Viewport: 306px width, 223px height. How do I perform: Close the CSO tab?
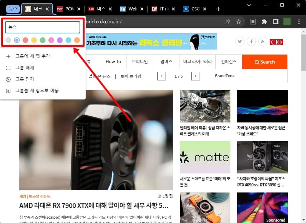(205, 9)
